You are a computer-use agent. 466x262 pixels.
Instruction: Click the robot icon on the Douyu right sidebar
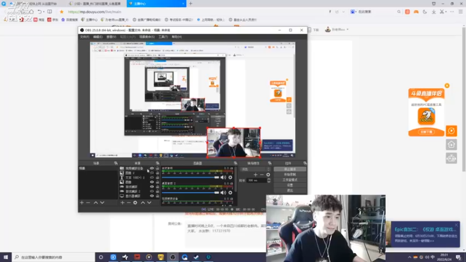tap(451, 158)
